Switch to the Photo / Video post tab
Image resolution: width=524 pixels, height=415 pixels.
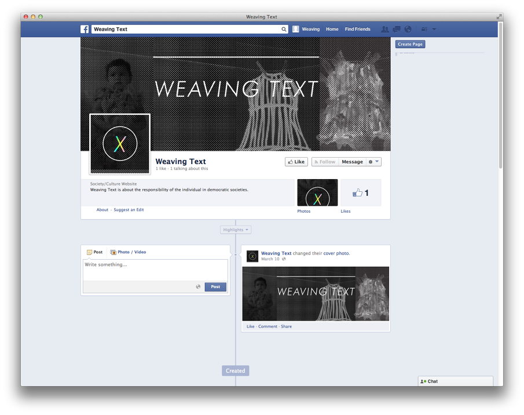coord(128,252)
